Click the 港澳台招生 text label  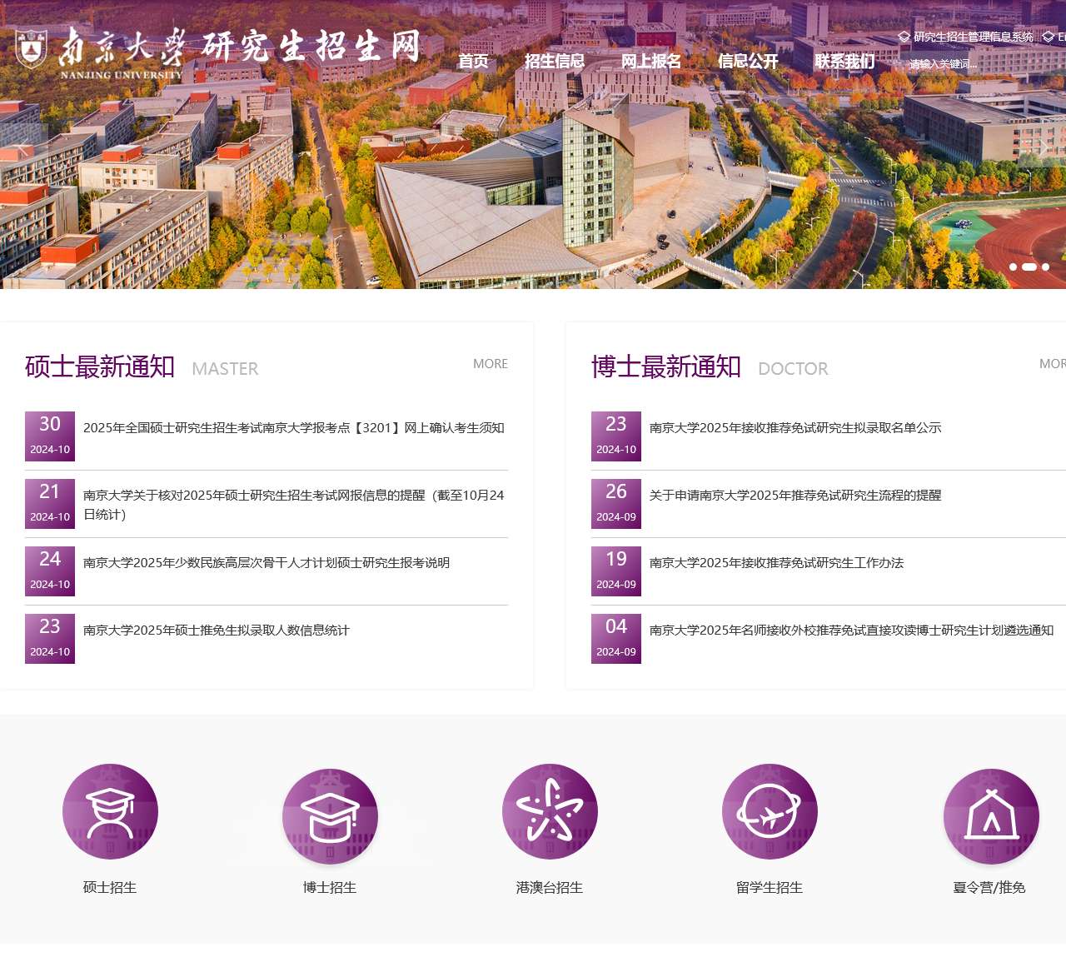[550, 887]
